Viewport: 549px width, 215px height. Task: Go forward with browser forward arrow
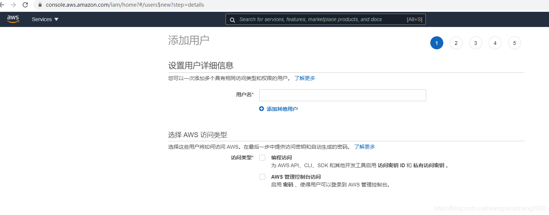(13, 5)
